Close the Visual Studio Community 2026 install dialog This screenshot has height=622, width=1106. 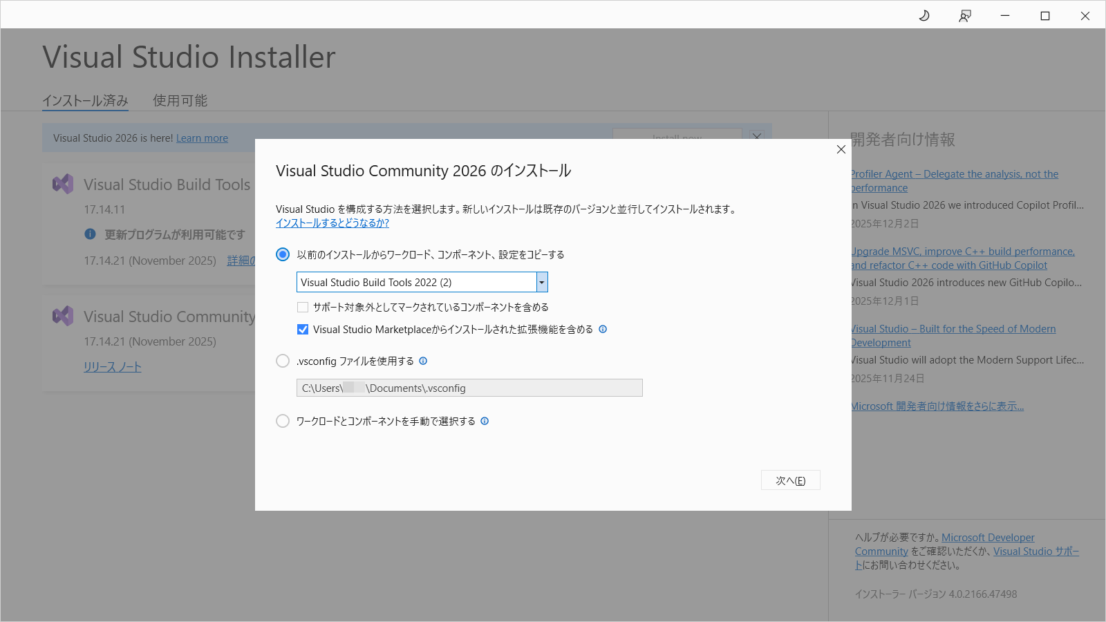click(841, 149)
